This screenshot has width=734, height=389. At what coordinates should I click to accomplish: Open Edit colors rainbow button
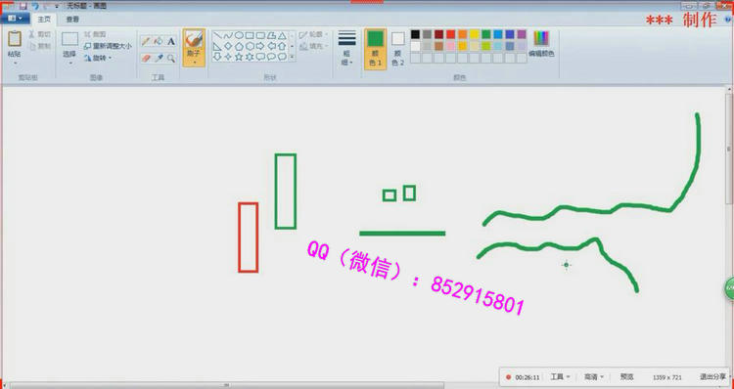[541, 44]
